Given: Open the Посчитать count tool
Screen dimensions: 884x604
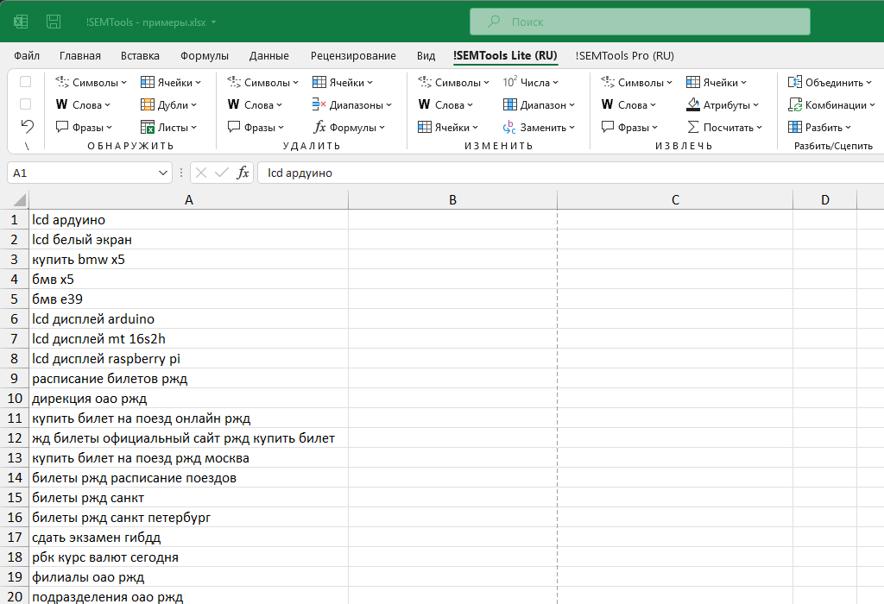Looking at the screenshot, I should click(724, 128).
